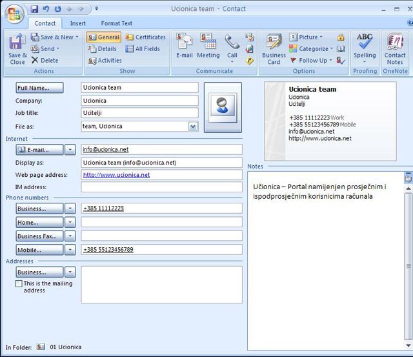The width and height of the screenshot is (413, 357).
Task: Undo with the quick access toolbar arrow
Action: [x=46, y=9]
